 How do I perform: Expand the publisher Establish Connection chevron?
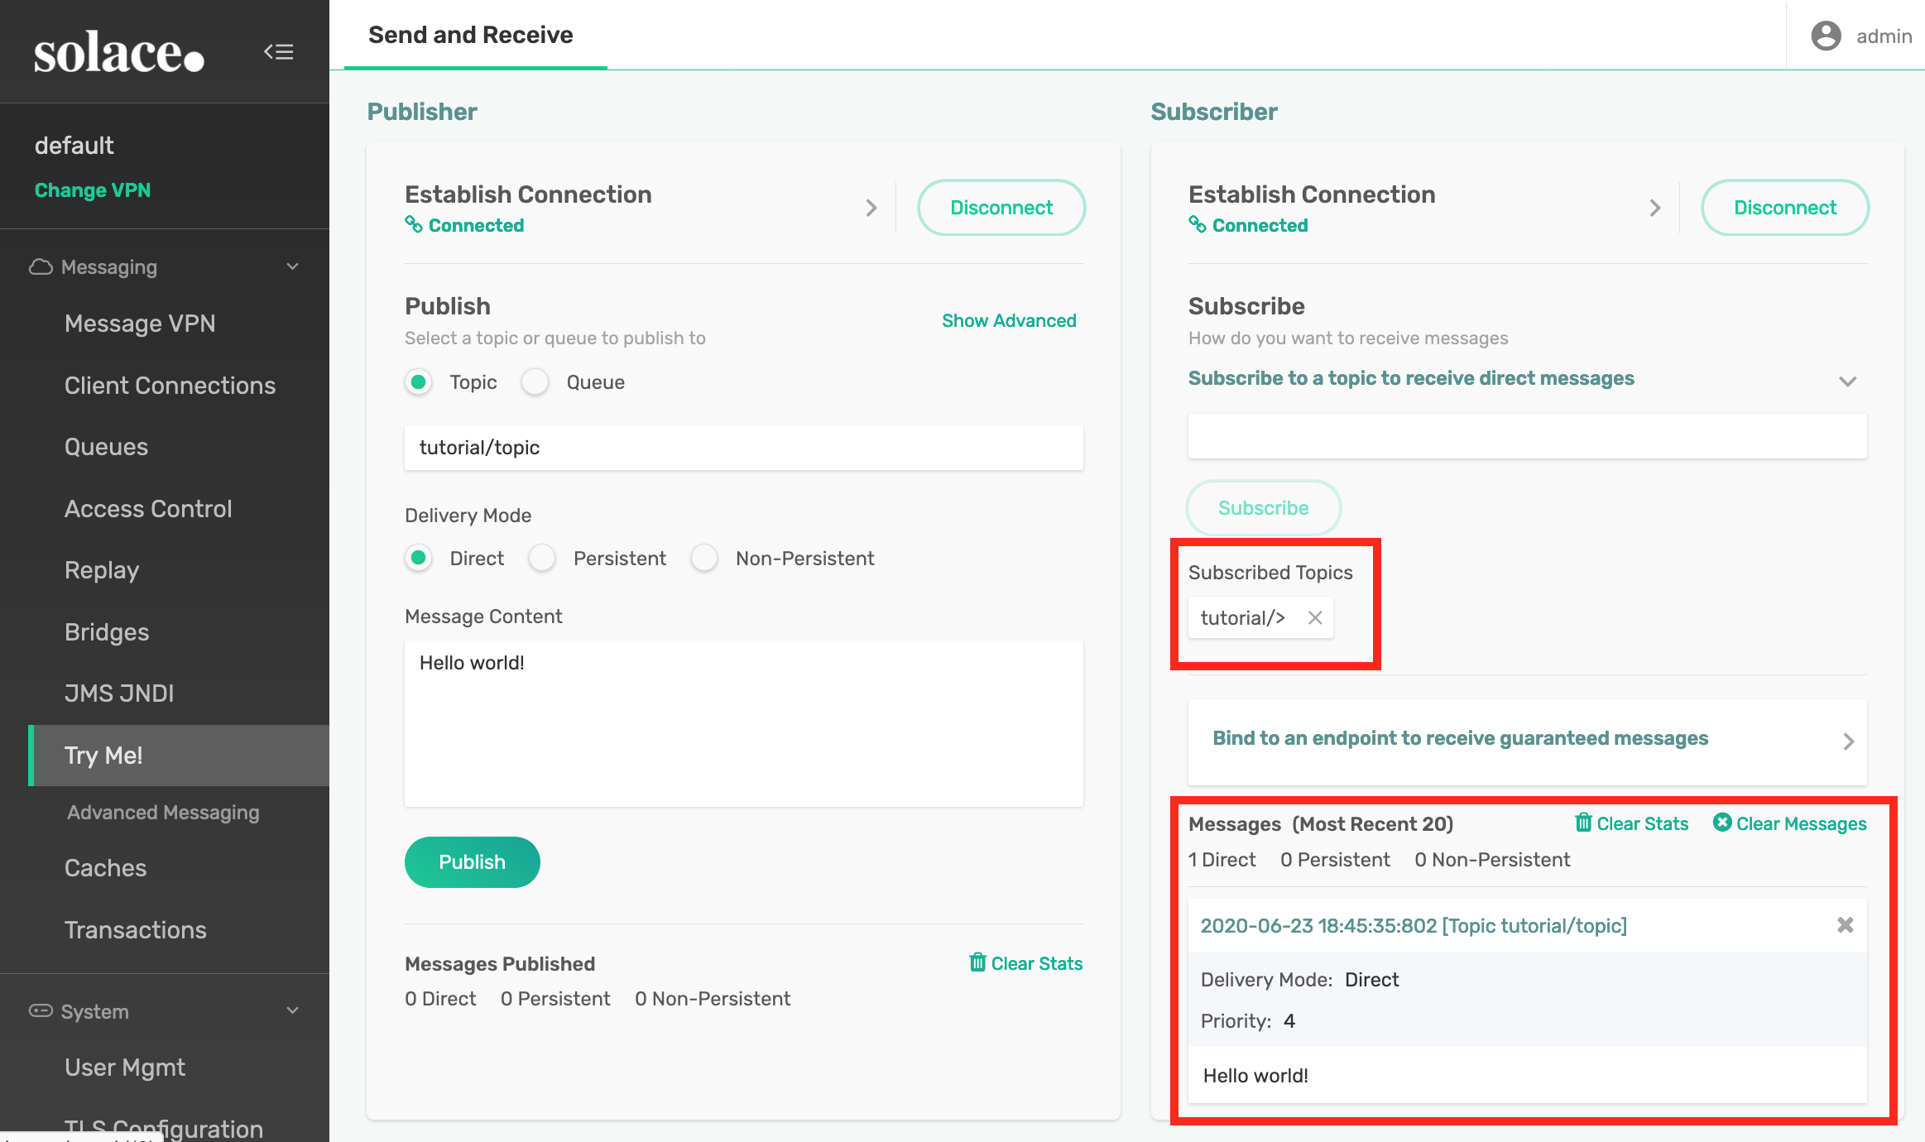point(871,208)
